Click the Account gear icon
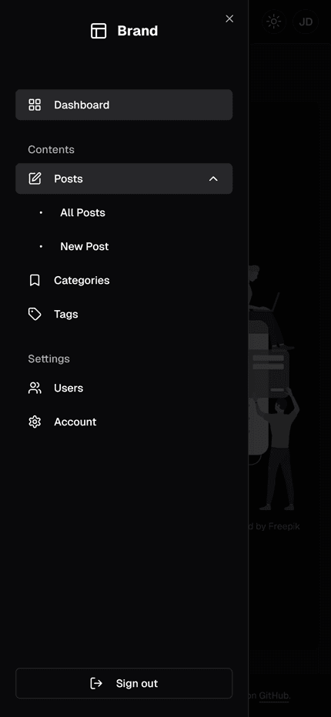 (x=35, y=422)
